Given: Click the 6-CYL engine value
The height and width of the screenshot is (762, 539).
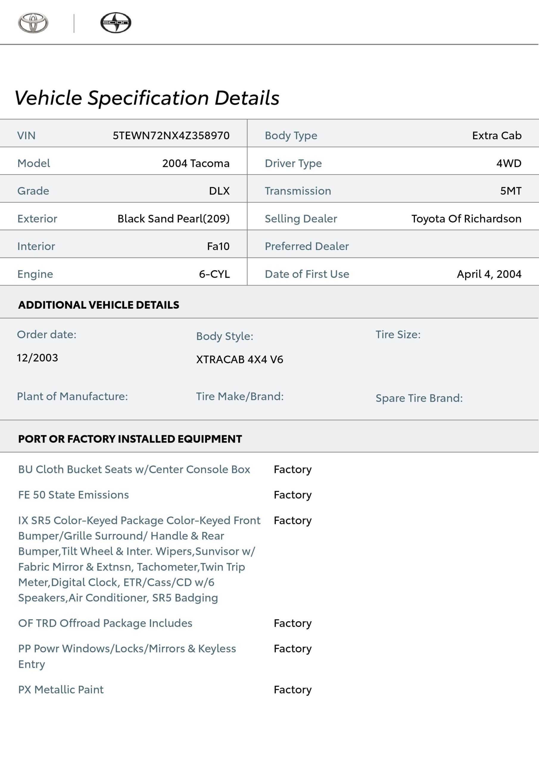Looking at the screenshot, I should pos(214,274).
